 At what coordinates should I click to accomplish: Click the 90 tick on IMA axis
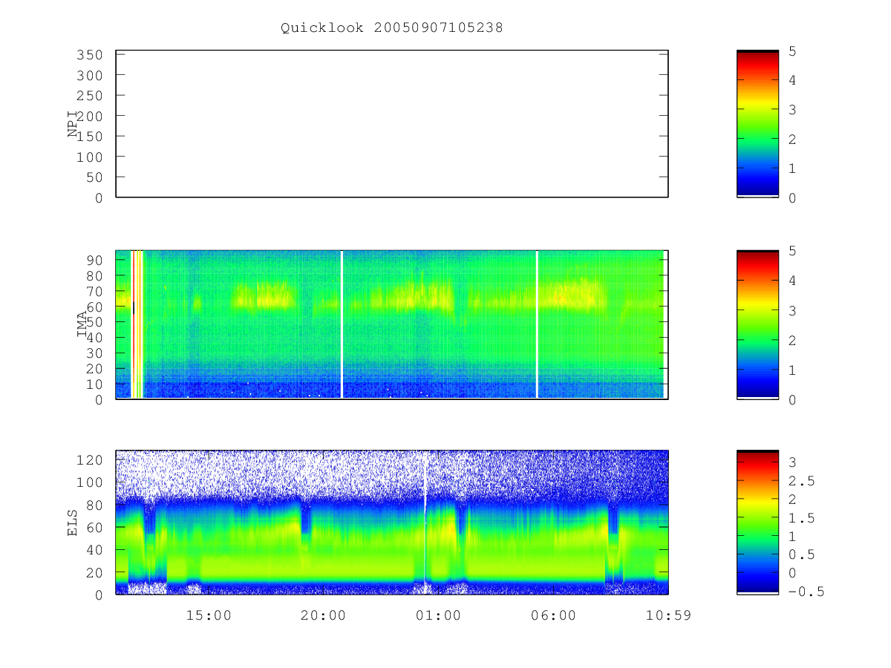94,260
